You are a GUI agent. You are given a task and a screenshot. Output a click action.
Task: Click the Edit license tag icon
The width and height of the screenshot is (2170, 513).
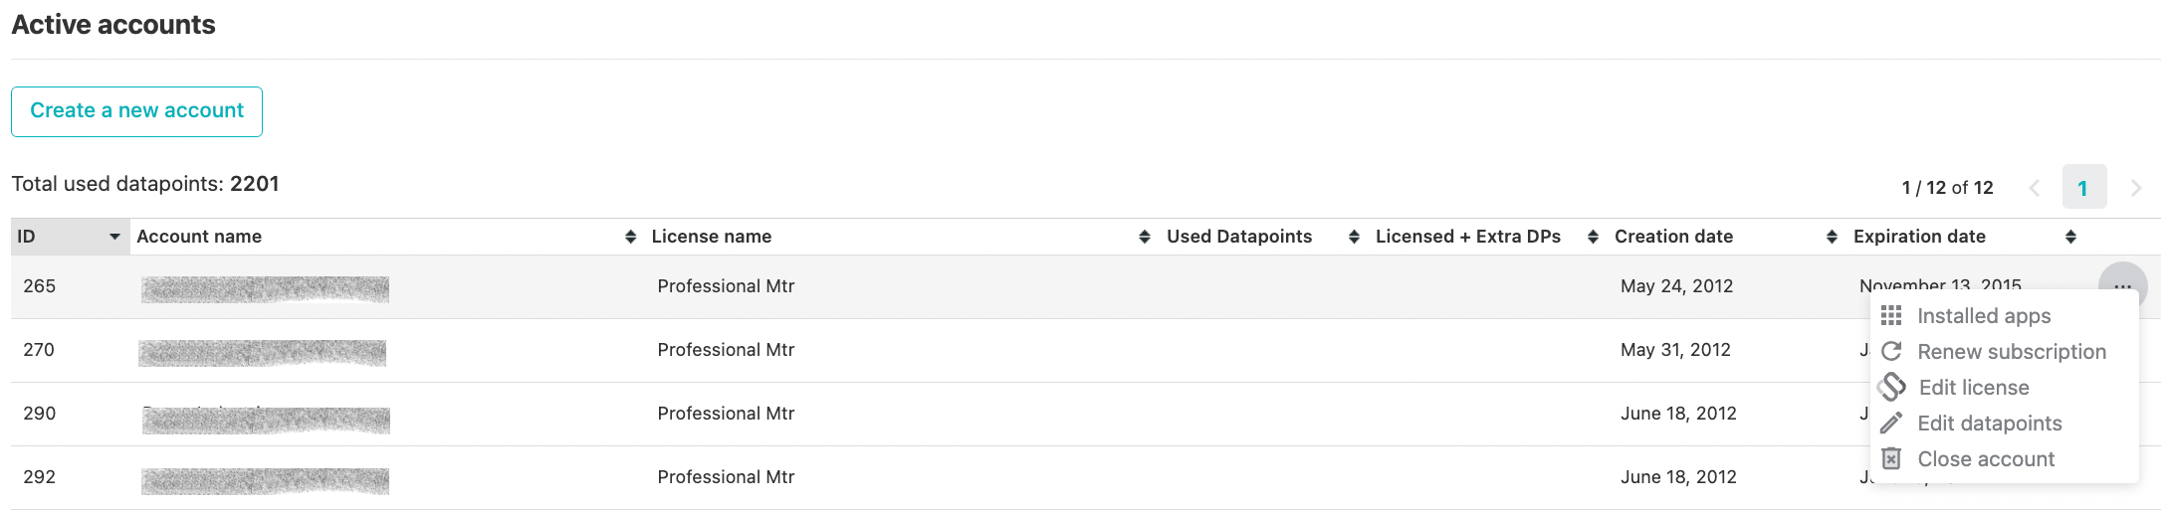point(1891,387)
